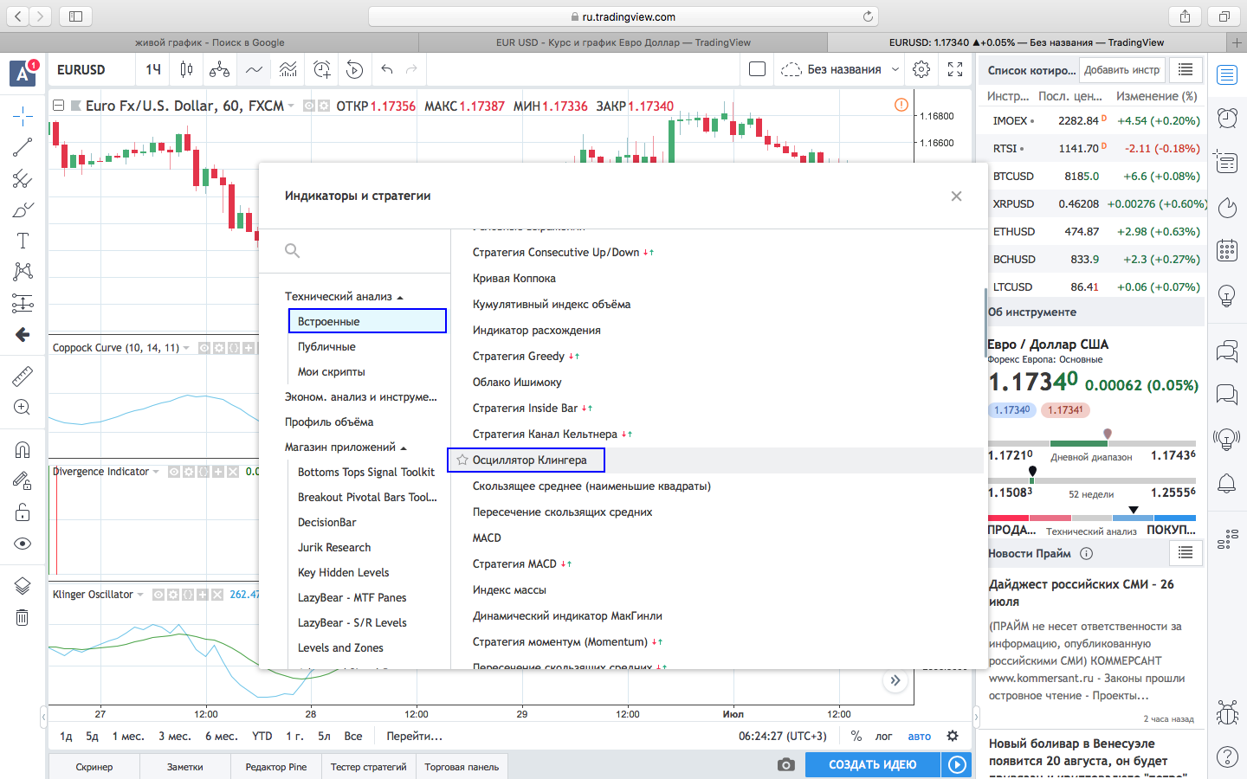
Task: Click the СОЗДАТЬ ИДЕЮ button
Action: click(x=873, y=765)
